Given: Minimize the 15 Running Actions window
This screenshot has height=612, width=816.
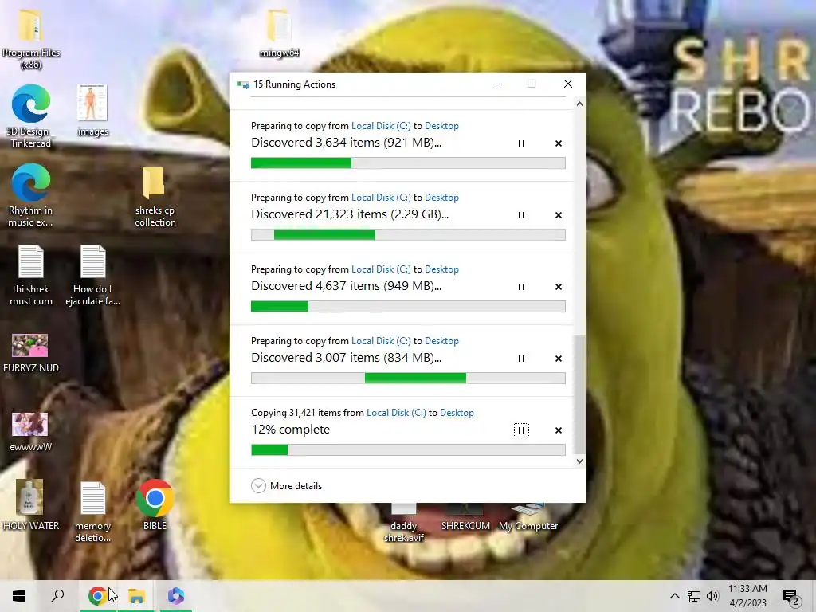Looking at the screenshot, I should coord(496,84).
